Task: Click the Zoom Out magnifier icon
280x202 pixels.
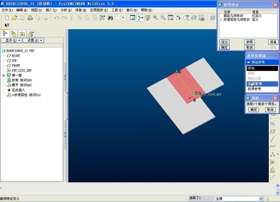Action: click(x=163, y=18)
